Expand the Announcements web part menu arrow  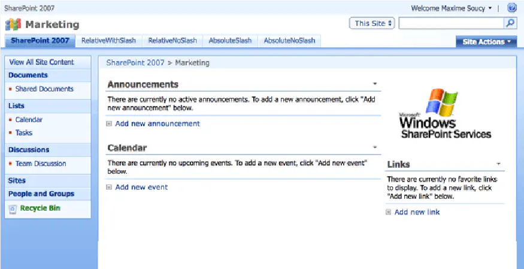[375, 84]
